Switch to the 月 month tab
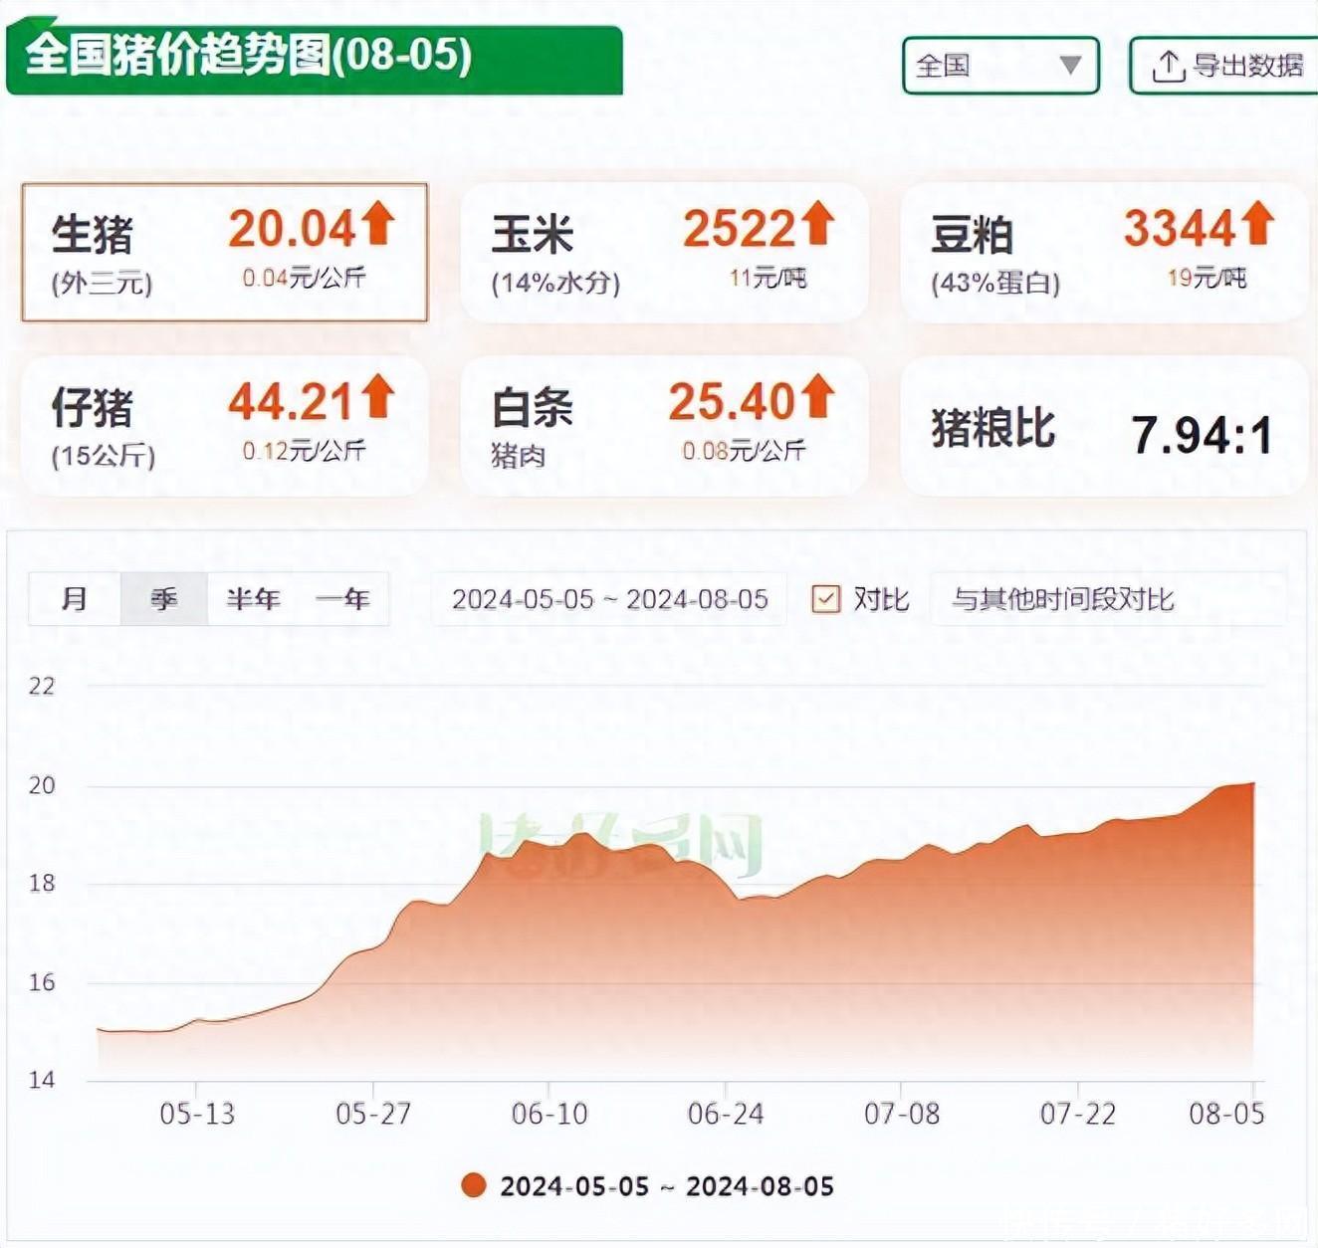The width and height of the screenshot is (1318, 1248). tap(75, 599)
